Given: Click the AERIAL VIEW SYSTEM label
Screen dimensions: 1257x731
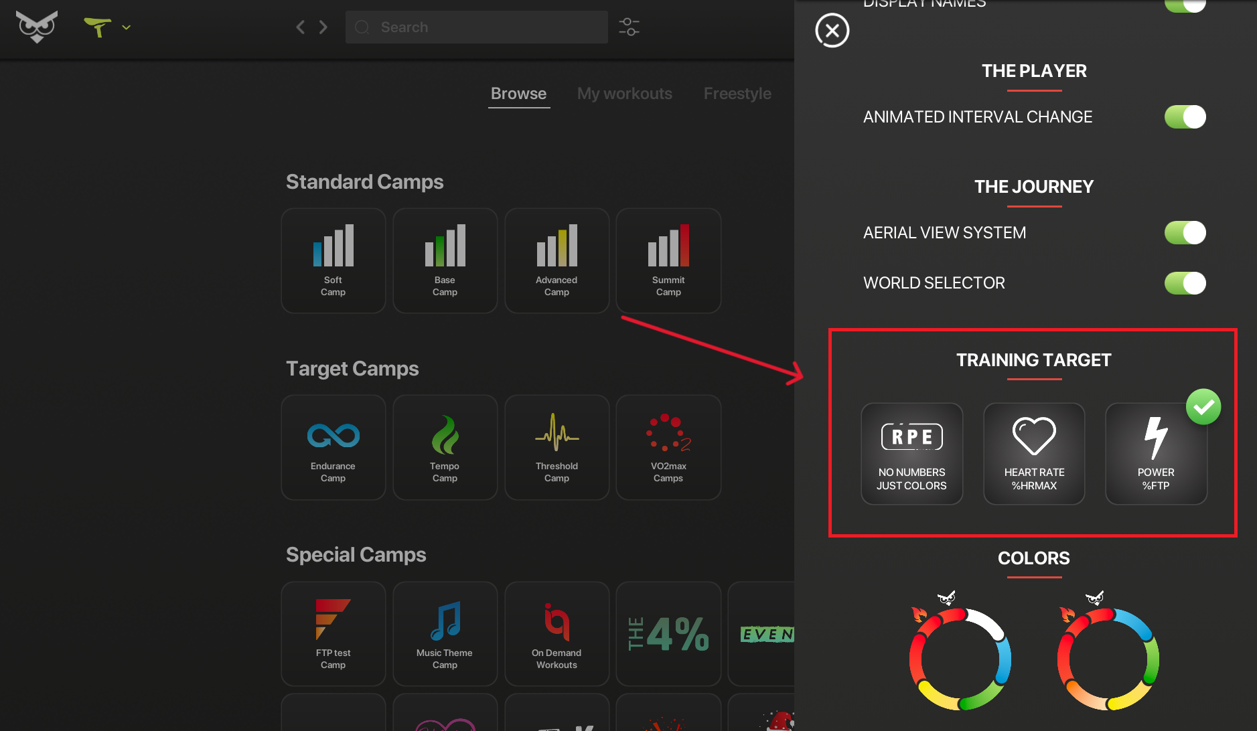Looking at the screenshot, I should click(944, 233).
